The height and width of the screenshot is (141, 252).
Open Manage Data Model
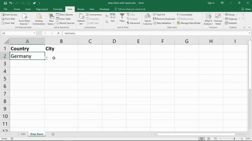coord(189,23)
